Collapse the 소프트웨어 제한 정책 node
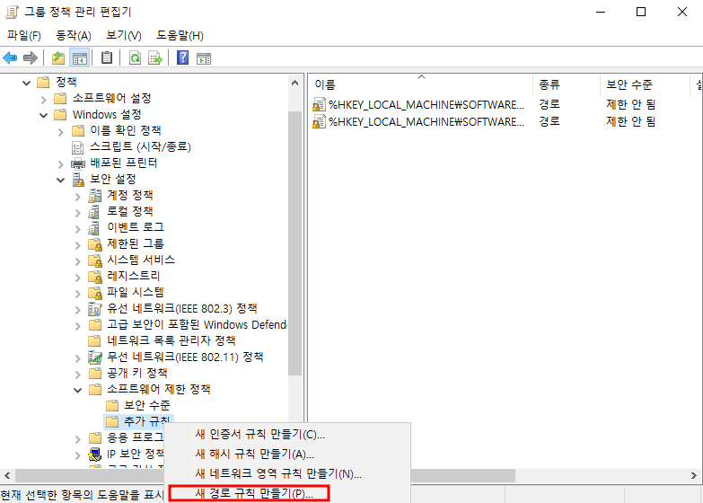 (77, 391)
